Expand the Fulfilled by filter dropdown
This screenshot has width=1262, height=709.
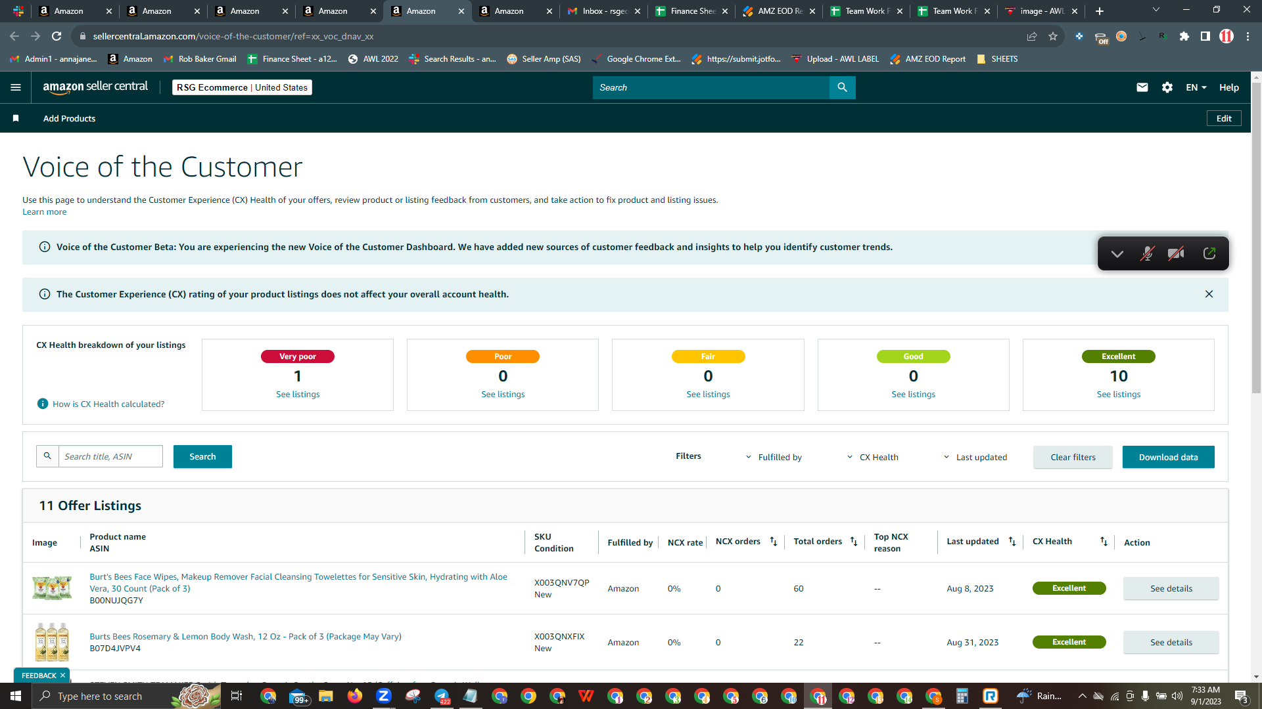coord(773,457)
